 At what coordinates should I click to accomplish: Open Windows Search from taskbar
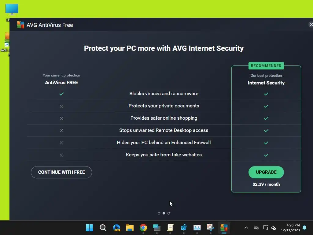pos(103,228)
